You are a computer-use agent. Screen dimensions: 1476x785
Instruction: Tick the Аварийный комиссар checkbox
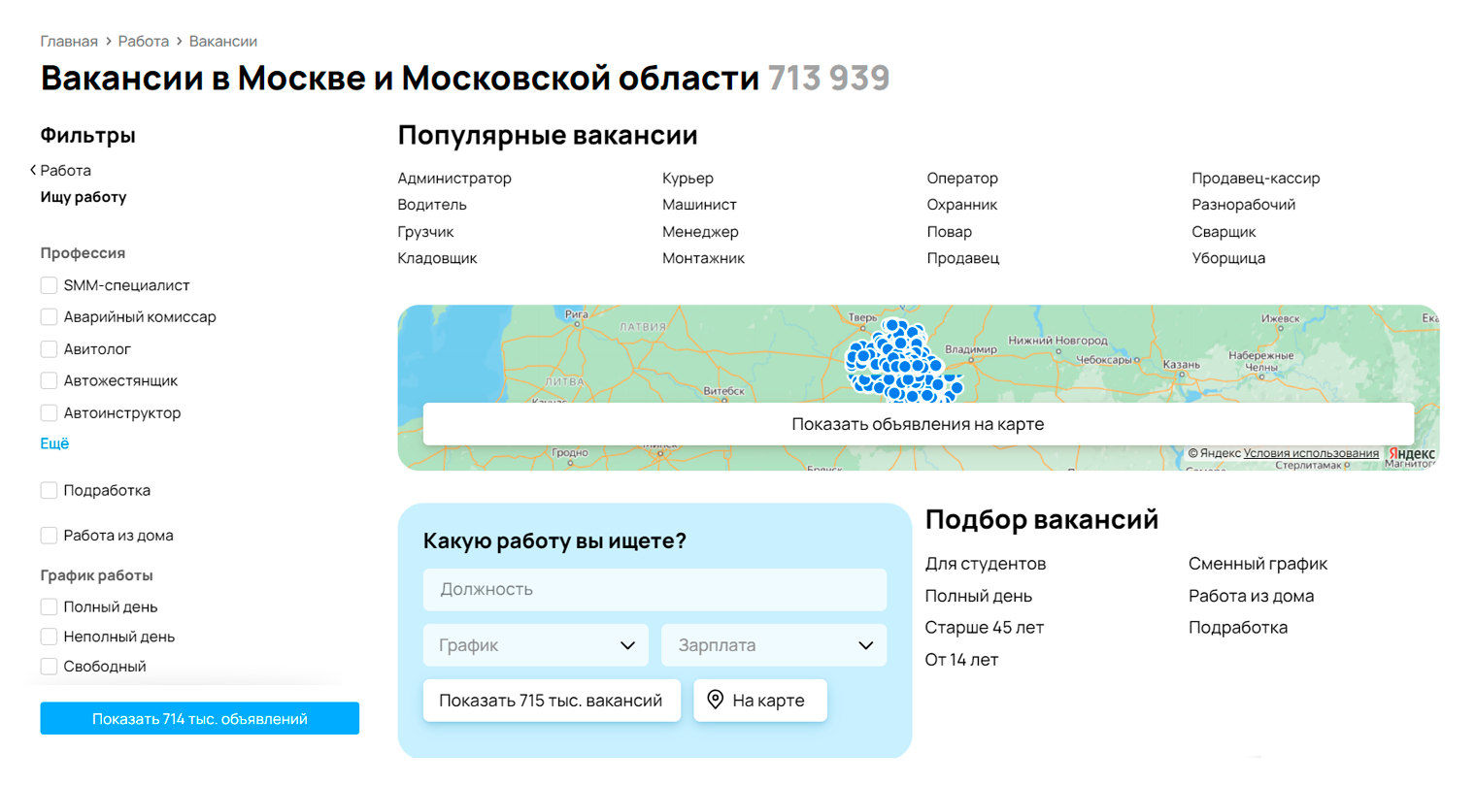(x=49, y=317)
